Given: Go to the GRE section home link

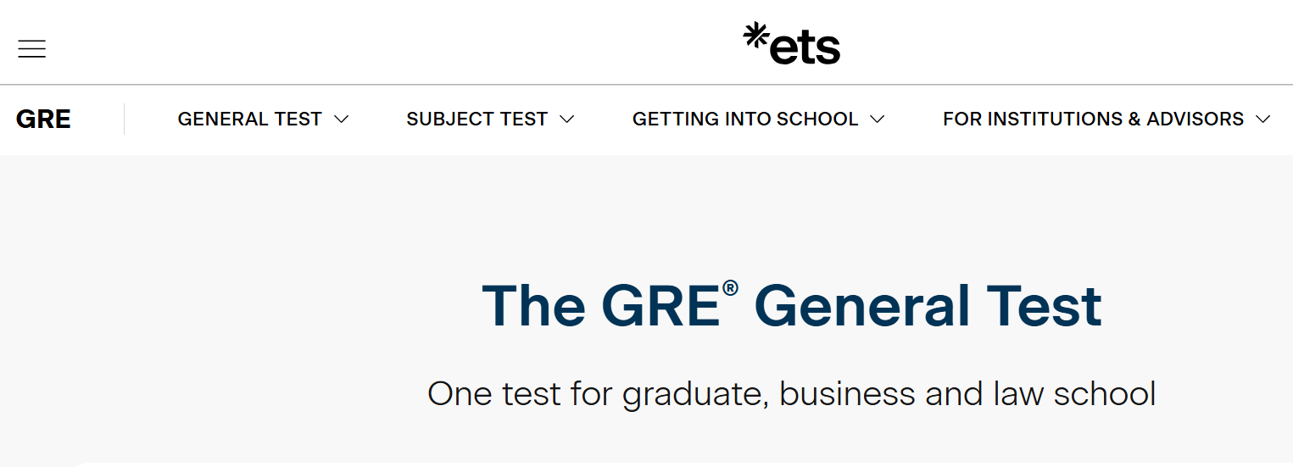Looking at the screenshot, I should pyautogui.click(x=43, y=120).
